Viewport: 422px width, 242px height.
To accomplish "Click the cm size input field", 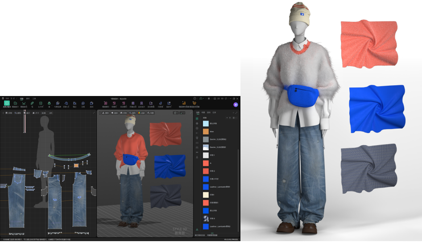I will pyautogui.click(x=47, y=113).
